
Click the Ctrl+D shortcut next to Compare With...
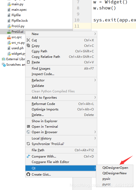[x=89, y=156]
